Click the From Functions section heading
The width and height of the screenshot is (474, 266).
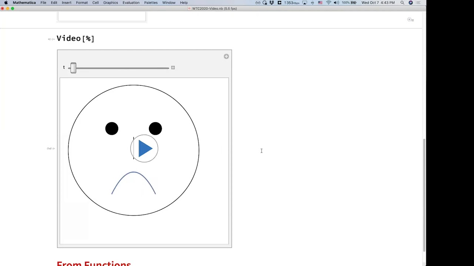[94, 263]
